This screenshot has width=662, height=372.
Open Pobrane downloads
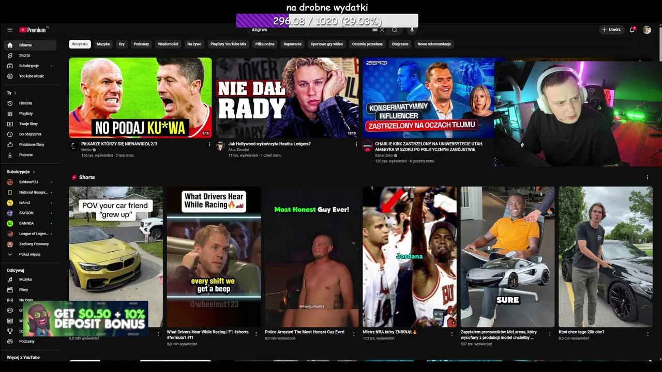(30, 155)
